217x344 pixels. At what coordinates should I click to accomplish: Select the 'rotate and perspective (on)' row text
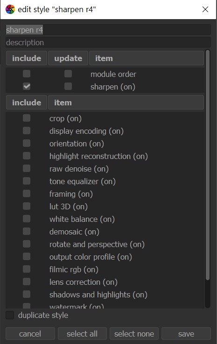pyautogui.click(x=97, y=245)
